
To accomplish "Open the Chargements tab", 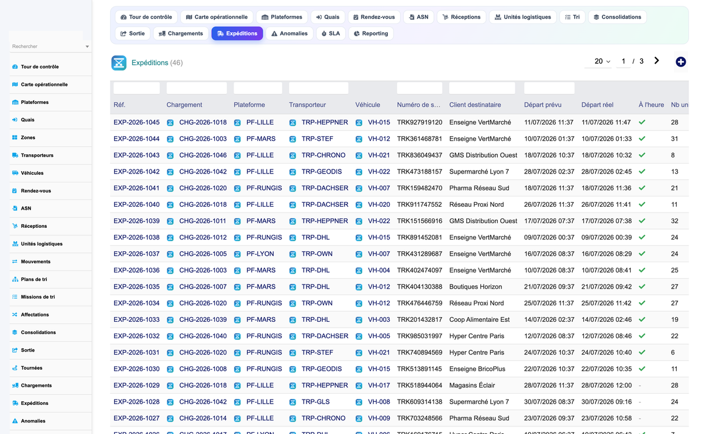I will click(181, 33).
